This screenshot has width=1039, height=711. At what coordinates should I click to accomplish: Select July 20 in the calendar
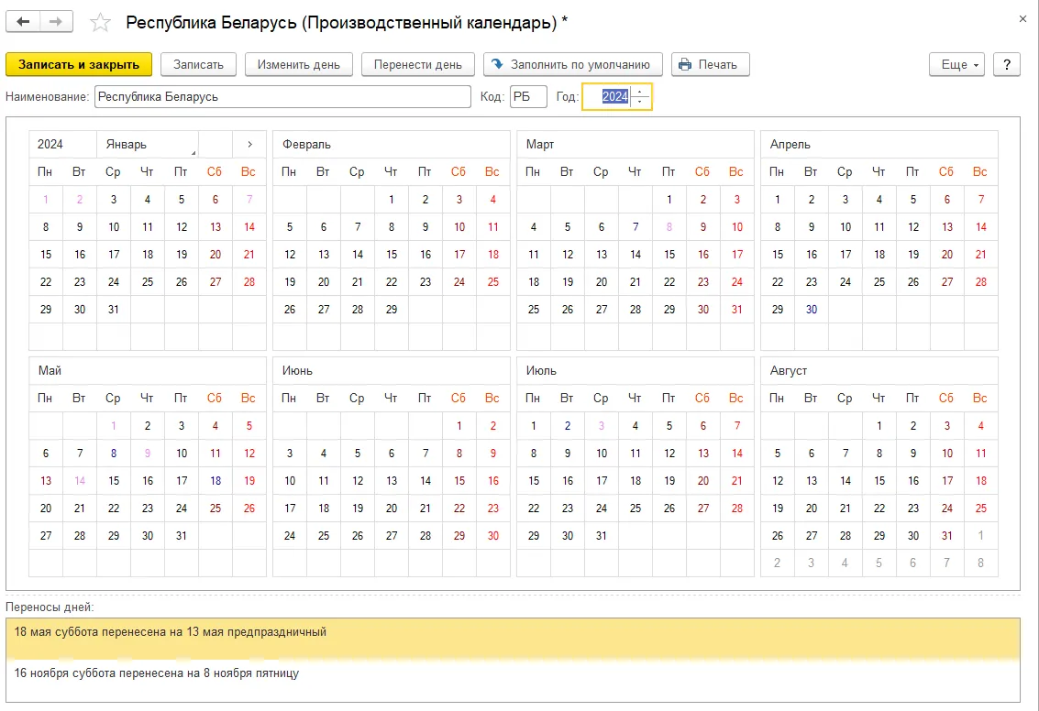click(x=703, y=481)
